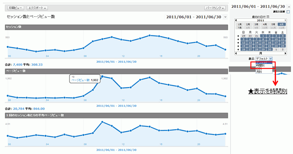This screenshot has width=293, height=154.
Task: Select the week row starting June 5
Action: coord(238,40)
